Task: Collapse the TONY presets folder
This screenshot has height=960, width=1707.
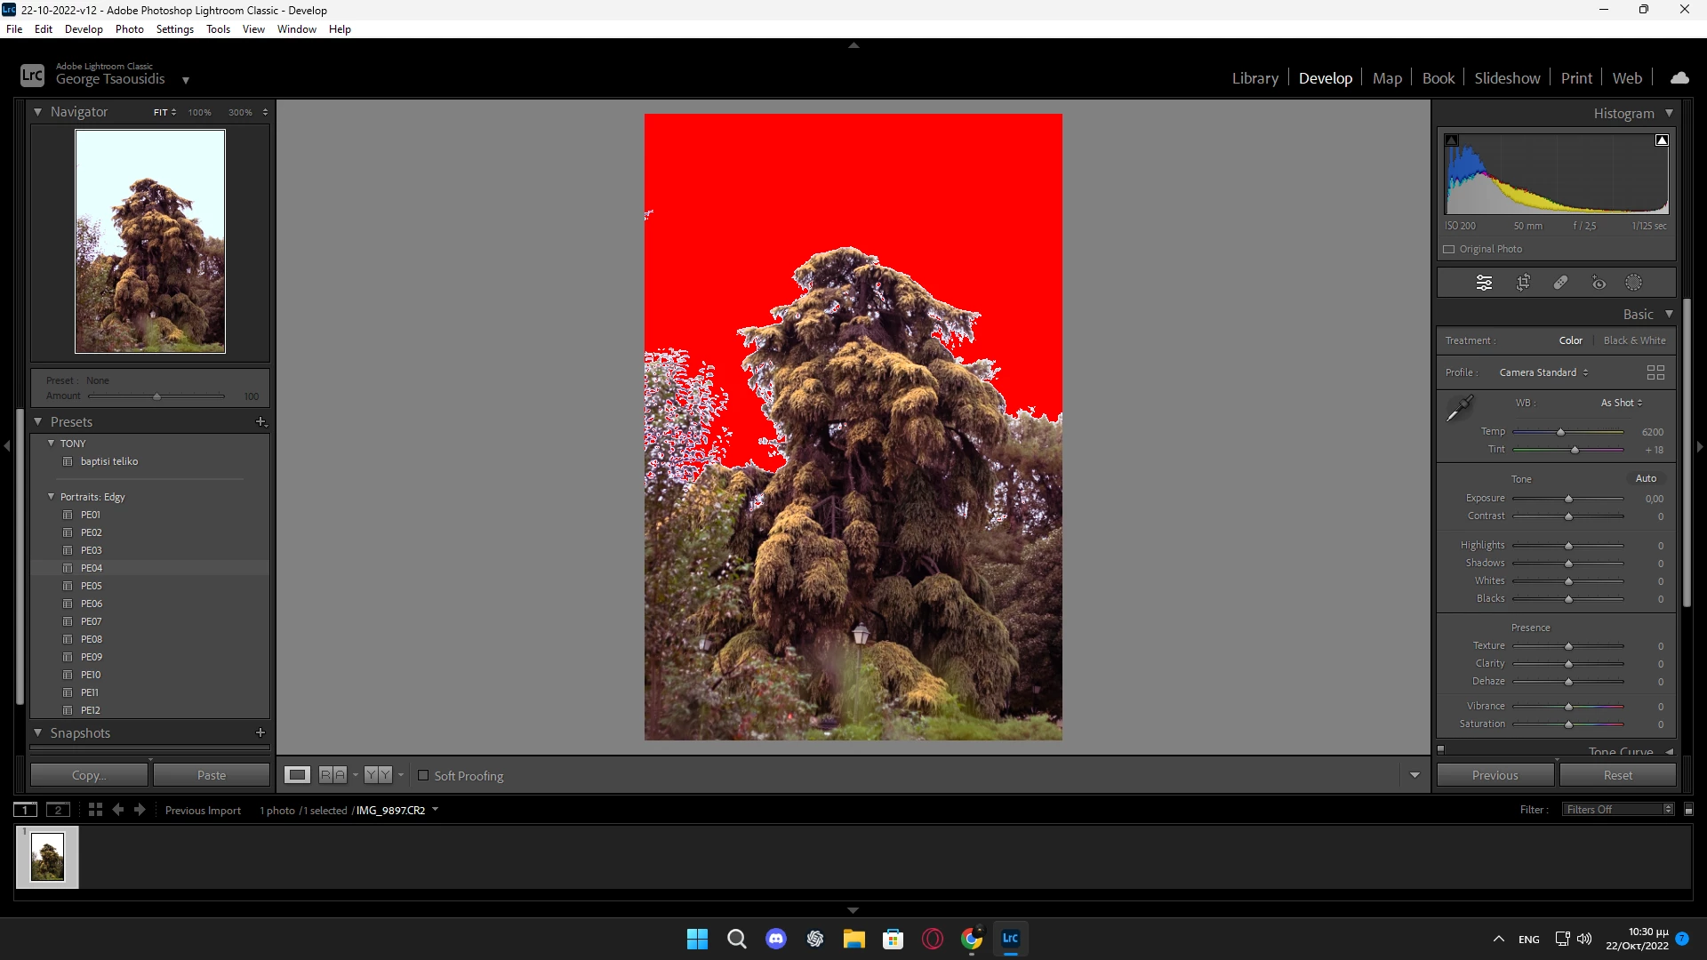Action: tap(51, 444)
